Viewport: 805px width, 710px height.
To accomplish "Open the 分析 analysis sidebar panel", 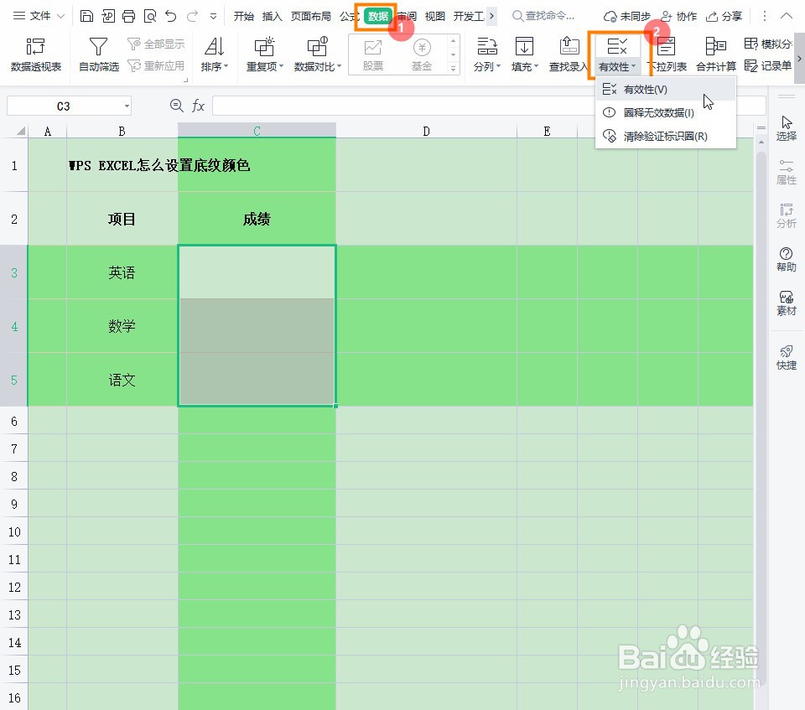I will coord(786,215).
